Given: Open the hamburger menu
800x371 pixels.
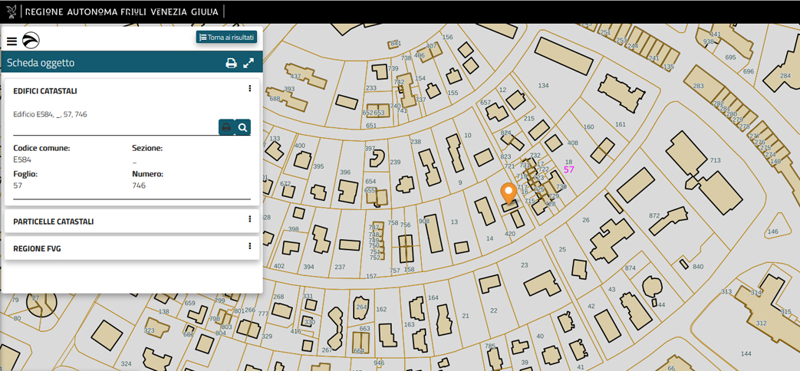Looking at the screenshot, I should (x=12, y=41).
